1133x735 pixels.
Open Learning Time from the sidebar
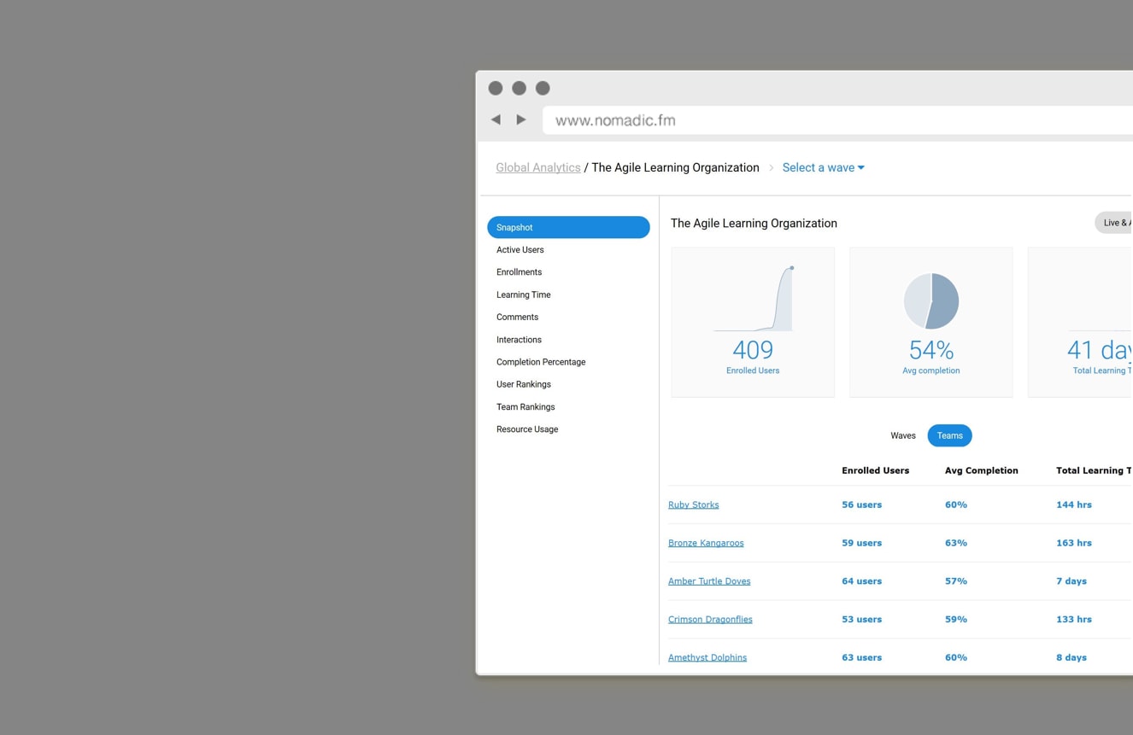(x=523, y=295)
